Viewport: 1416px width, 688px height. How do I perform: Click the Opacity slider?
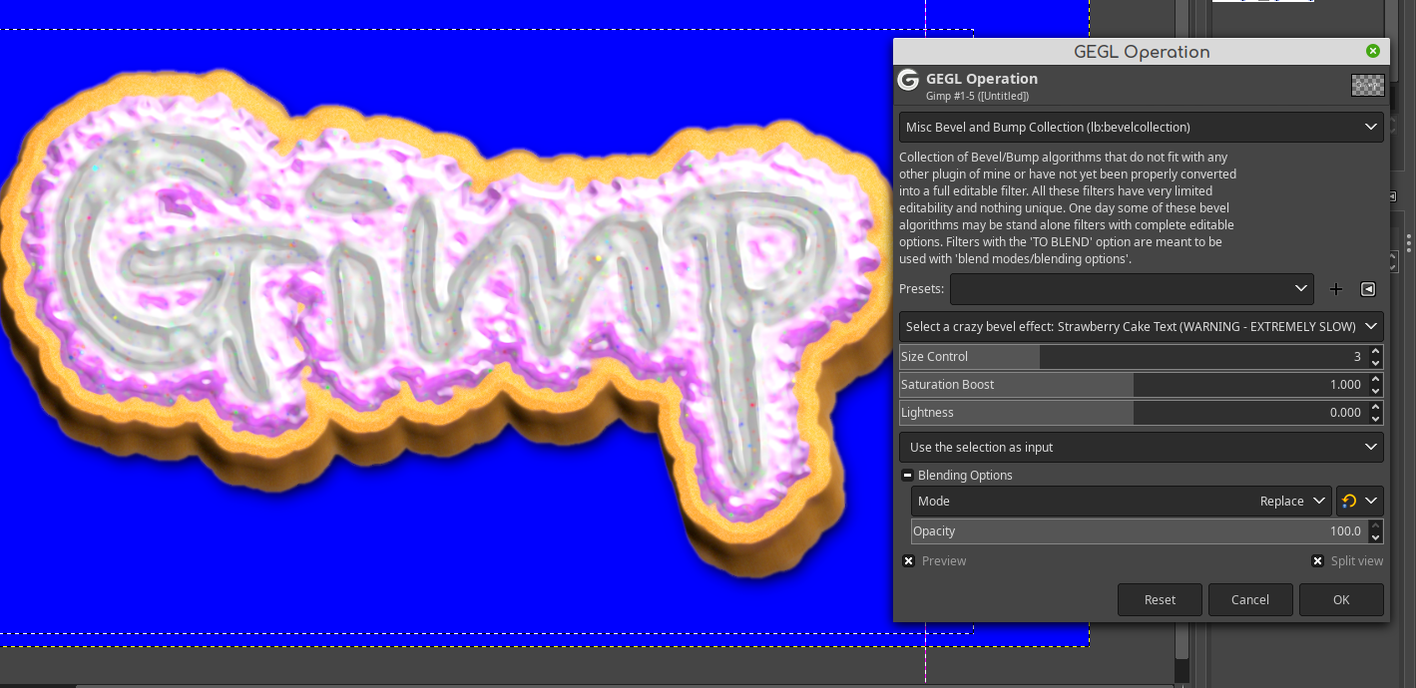point(1140,531)
